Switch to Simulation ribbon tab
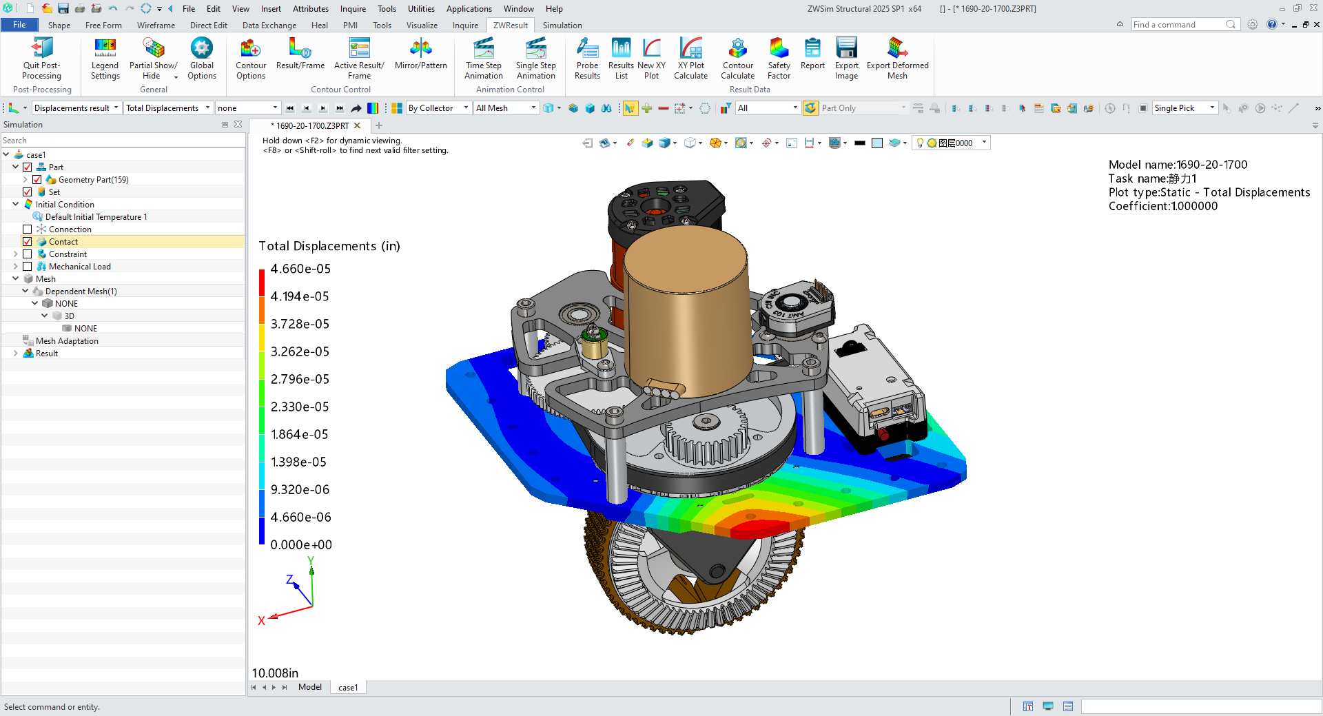The width and height of the screenshot is (1323, 716). (x=562, y=25)
